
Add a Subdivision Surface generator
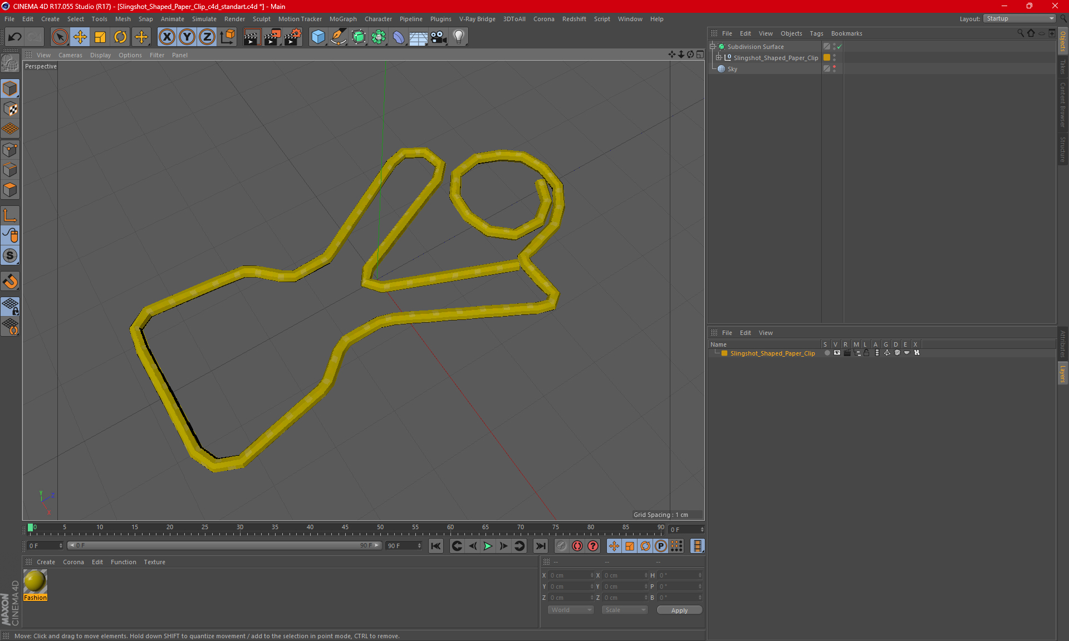click(x=359, y=37)
